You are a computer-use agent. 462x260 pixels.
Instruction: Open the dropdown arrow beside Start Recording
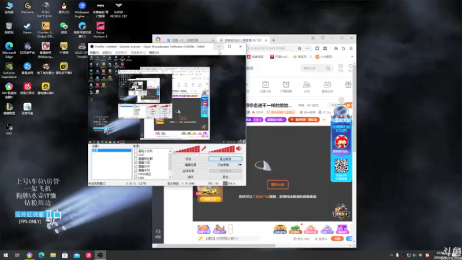coord(240,165)
